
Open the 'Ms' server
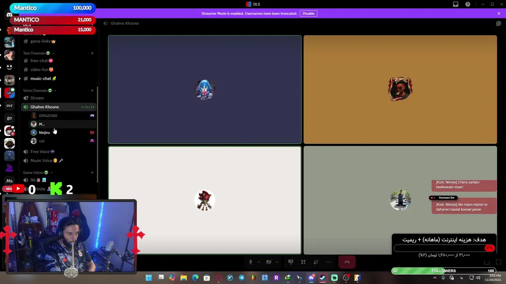(9, 181)
